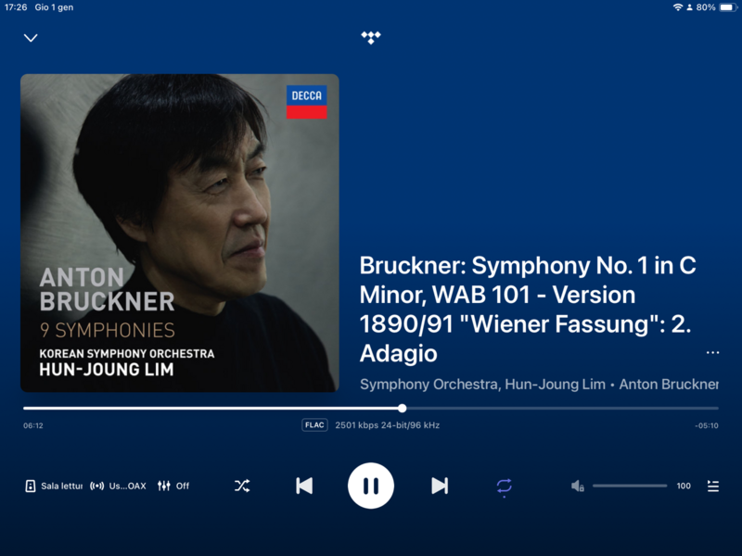
Task: Select the Sala lettura zone
Action: click(54, 486)
